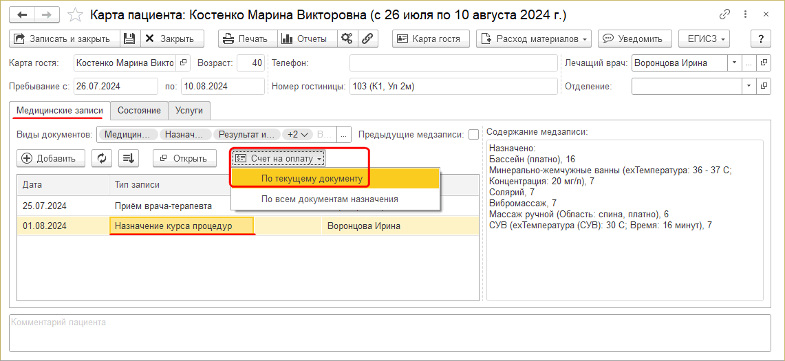Click the Солярий, 7 line

(512, 193)
